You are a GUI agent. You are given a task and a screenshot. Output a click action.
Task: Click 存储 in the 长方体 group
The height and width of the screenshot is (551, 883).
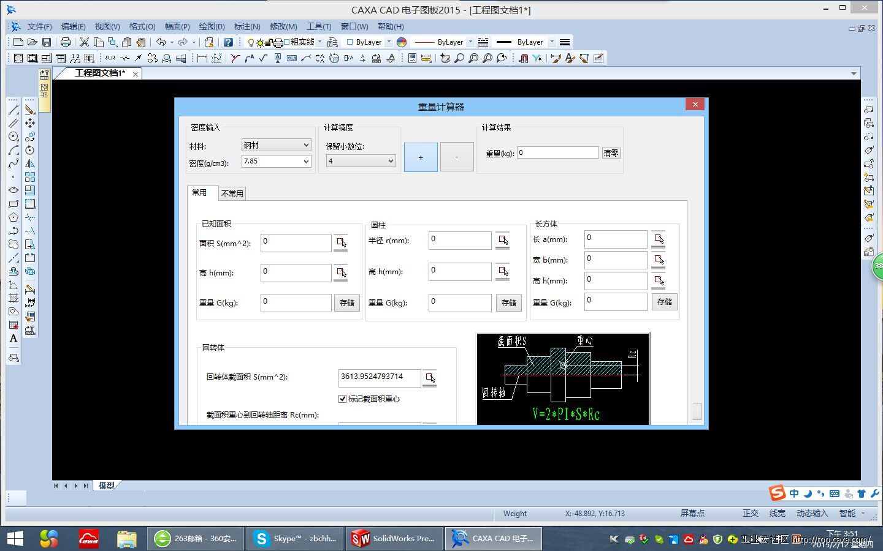[665, 301]
